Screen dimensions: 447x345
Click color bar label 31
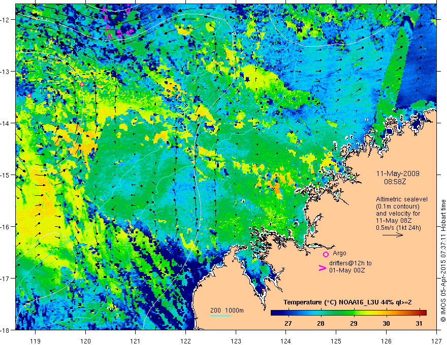coord(419,324)
